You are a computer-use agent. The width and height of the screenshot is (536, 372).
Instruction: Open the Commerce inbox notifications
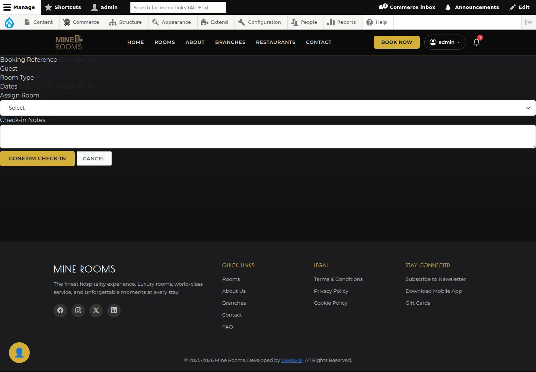click(x=407, y=7)
